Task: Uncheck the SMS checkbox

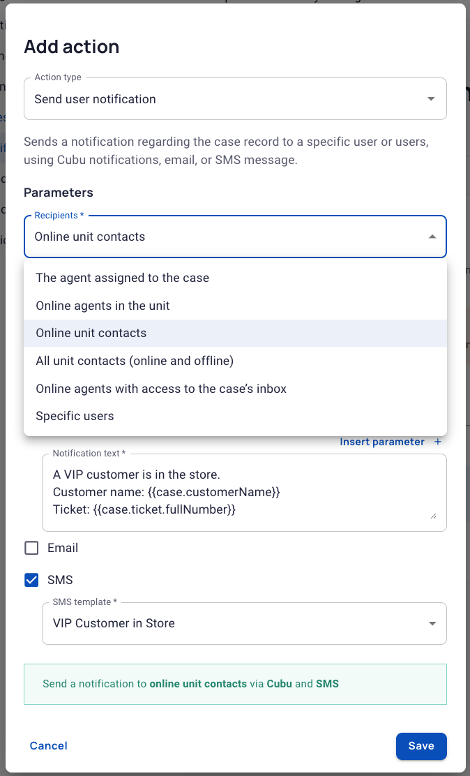Action: coord(31,579)
